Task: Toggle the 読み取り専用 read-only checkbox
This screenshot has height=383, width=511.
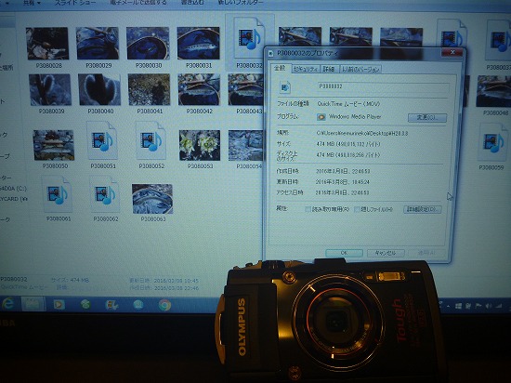Action: click(308, 209)
